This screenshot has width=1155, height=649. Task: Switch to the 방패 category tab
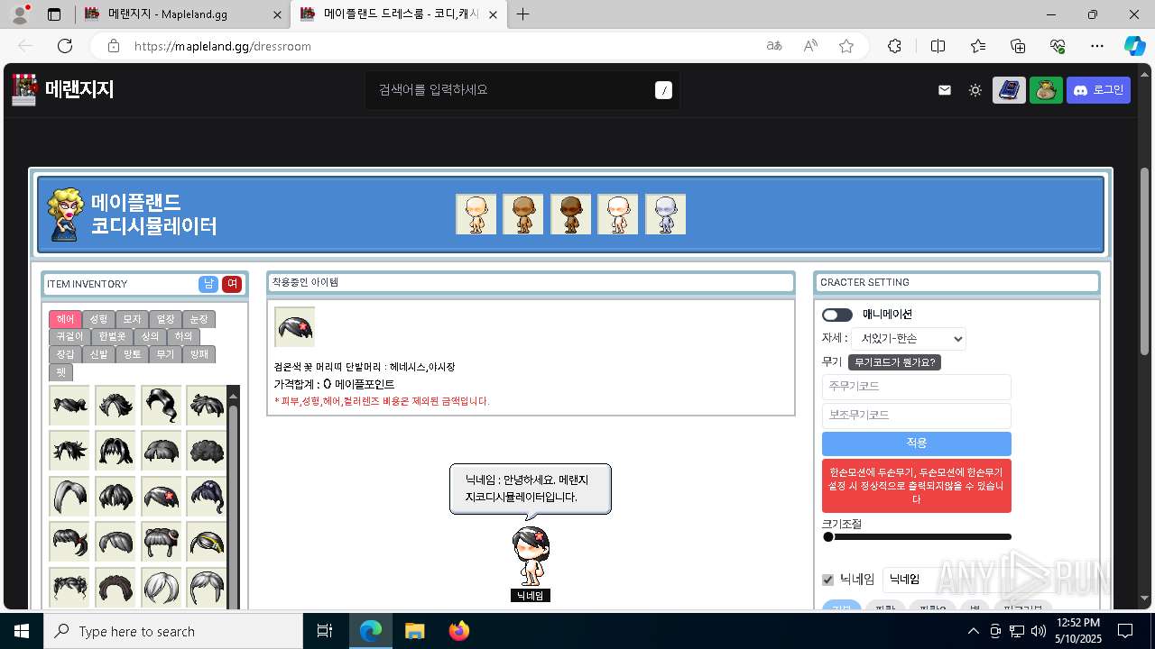[x=199, y=354]
